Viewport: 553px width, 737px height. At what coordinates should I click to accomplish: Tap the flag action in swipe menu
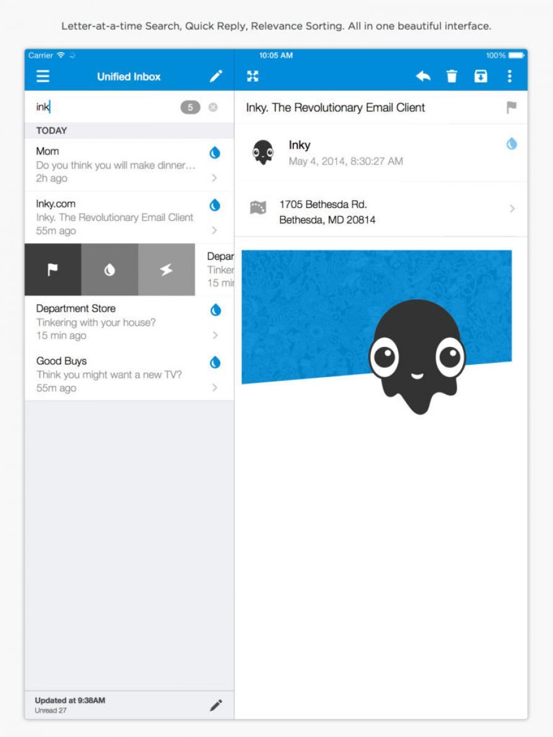pos(52,270)
